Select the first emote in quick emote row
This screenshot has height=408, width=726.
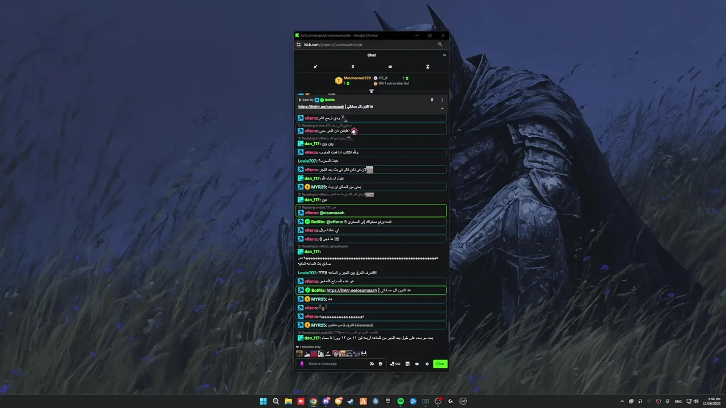click(299, 354)
